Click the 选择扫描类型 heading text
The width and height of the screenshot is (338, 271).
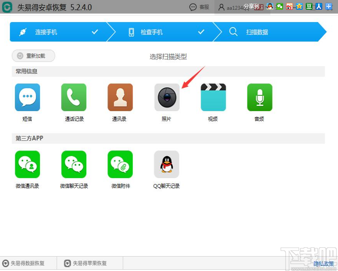click(x=168, y=57)
